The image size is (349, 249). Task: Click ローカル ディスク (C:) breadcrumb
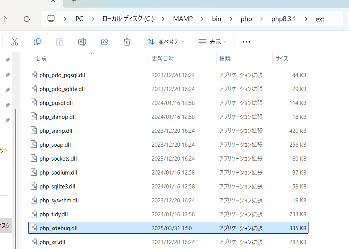128,19
